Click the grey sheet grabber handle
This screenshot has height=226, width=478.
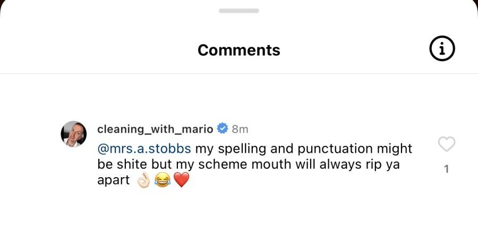(239, 11)
